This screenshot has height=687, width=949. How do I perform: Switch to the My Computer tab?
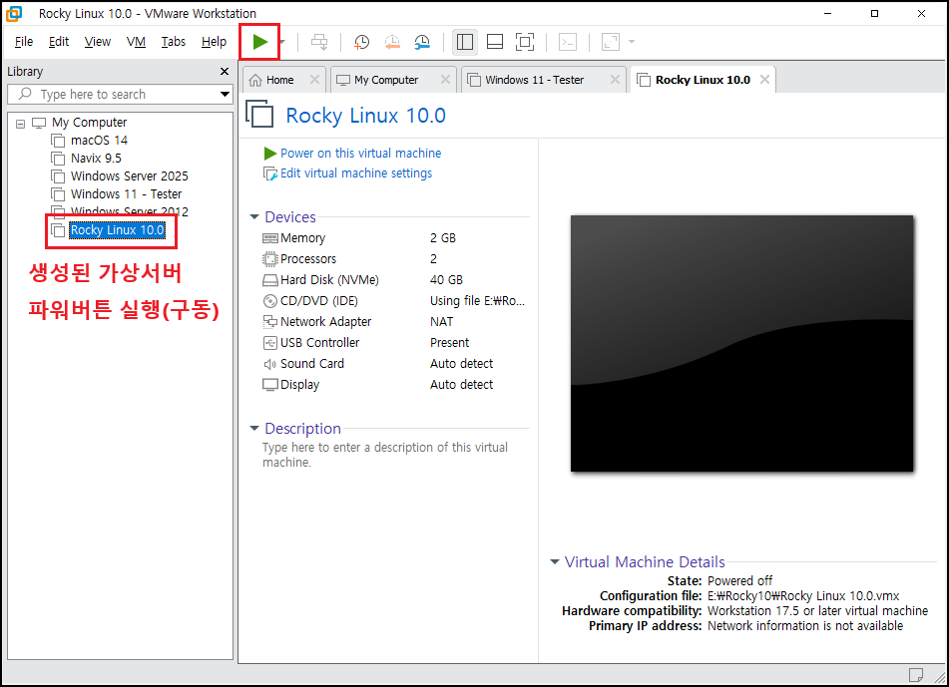[x=386, y=80]
